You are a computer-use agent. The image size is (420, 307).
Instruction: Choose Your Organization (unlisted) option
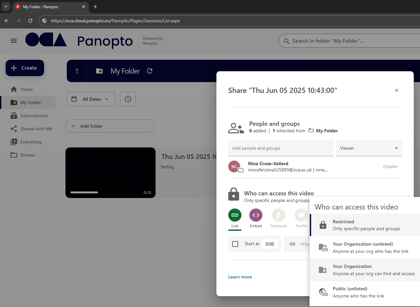365,248
